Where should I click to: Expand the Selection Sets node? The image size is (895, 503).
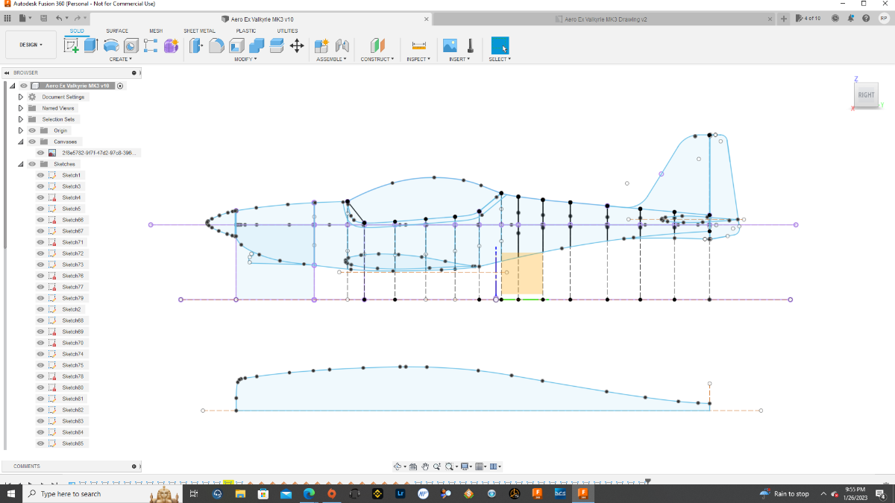[x=21, y=119]
